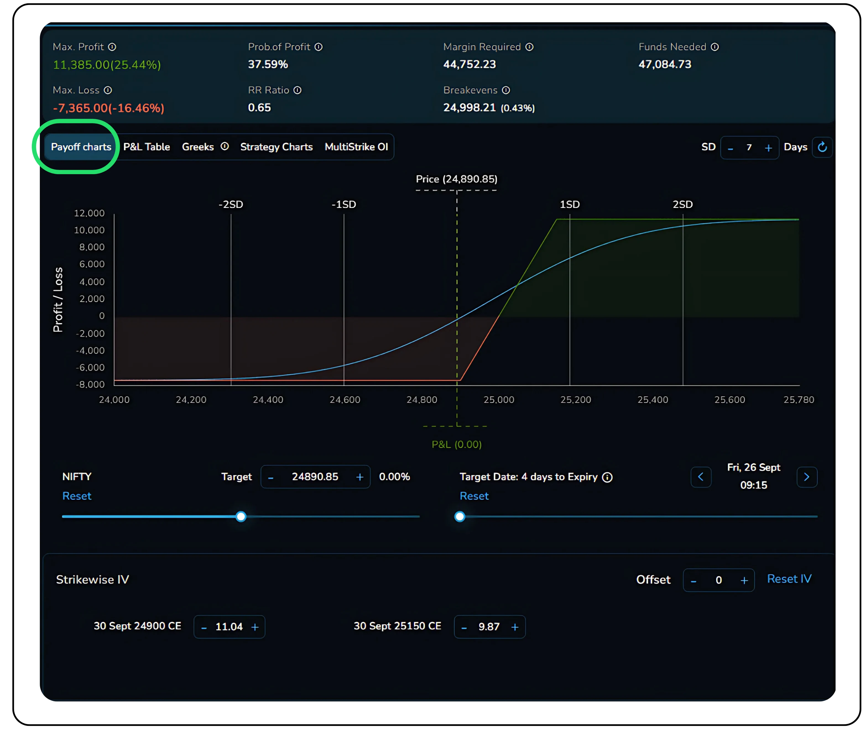Click the Max. Profit info icon
The height and width of the screenshot is (730, 863).
112,47
